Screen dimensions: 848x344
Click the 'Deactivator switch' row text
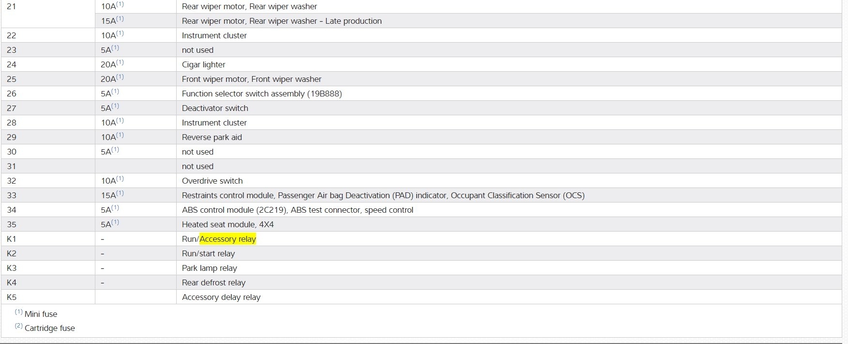pyautogui.click(x=215, y=108)
